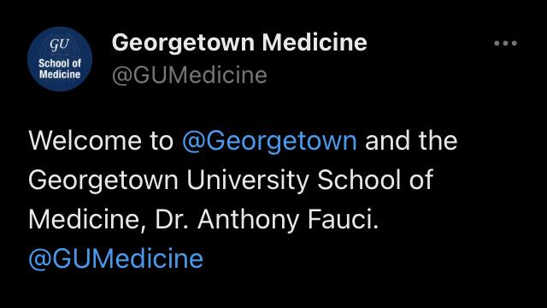
Task: Click the Dr. Anthony Fauci text
Action: [267, 220]
